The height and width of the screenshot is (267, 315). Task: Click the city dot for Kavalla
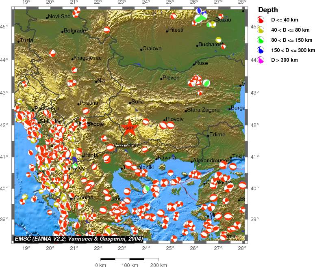point(156,159)
